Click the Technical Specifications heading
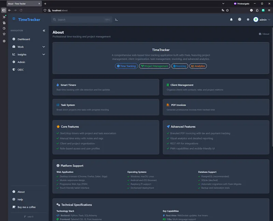The width and height of the screenshot is (273, 221). tap(76, 205)
